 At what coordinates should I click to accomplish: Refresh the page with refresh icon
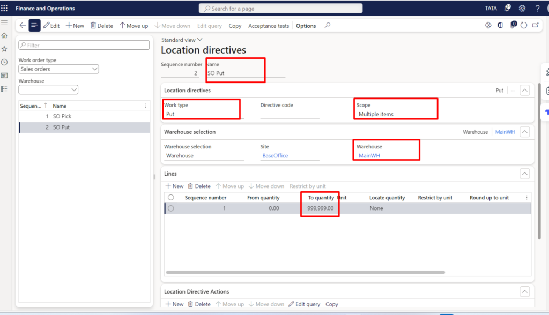tap(524, 25)
